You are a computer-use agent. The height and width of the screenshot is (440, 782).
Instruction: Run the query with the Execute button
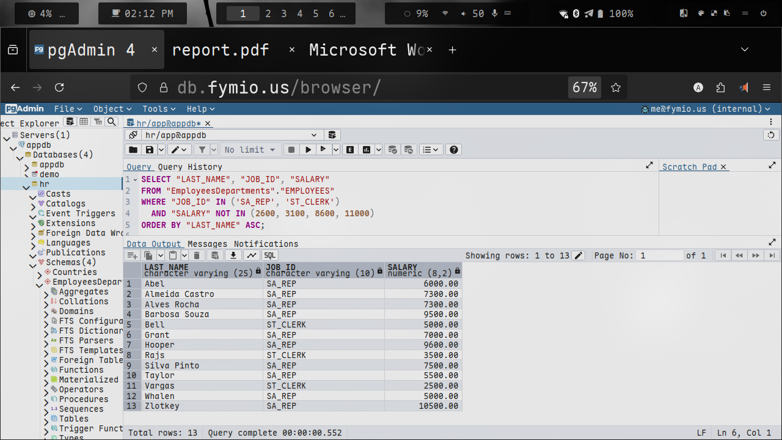[x=309, y=150]
